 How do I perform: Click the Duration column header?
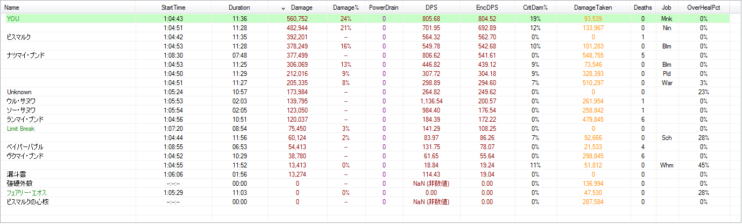click(239, 8)
